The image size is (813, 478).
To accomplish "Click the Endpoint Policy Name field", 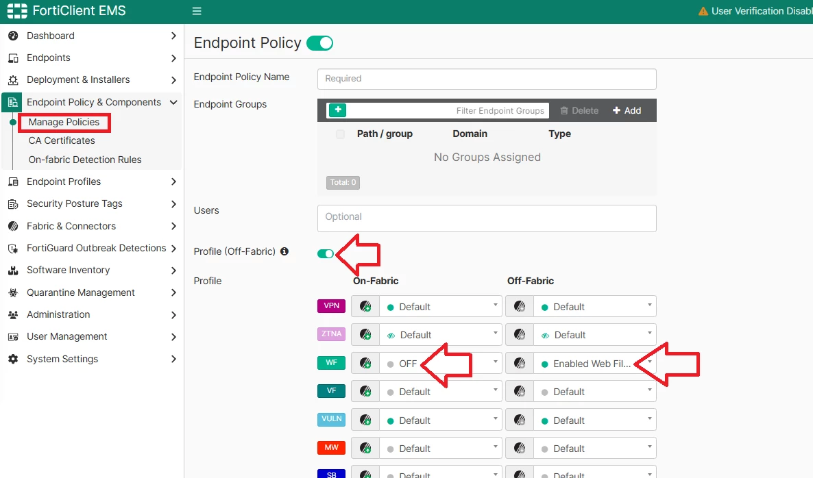I will click(487, 79).
